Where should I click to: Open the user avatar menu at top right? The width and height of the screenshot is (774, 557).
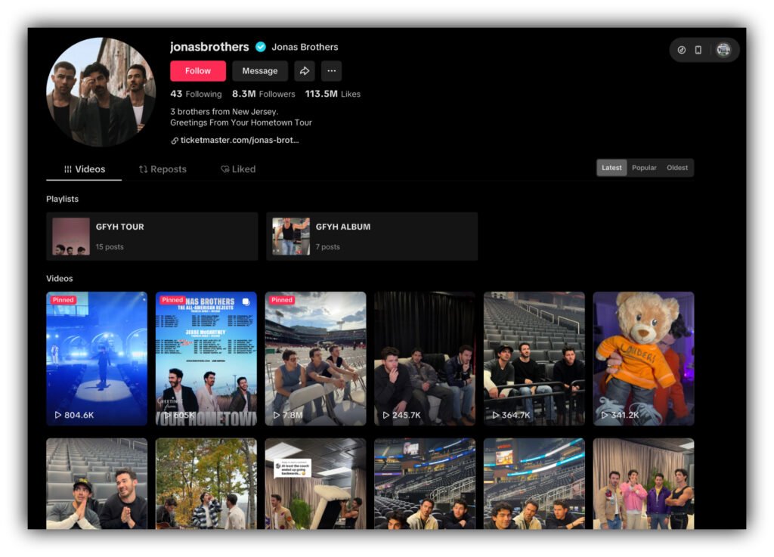pos(723,50)
